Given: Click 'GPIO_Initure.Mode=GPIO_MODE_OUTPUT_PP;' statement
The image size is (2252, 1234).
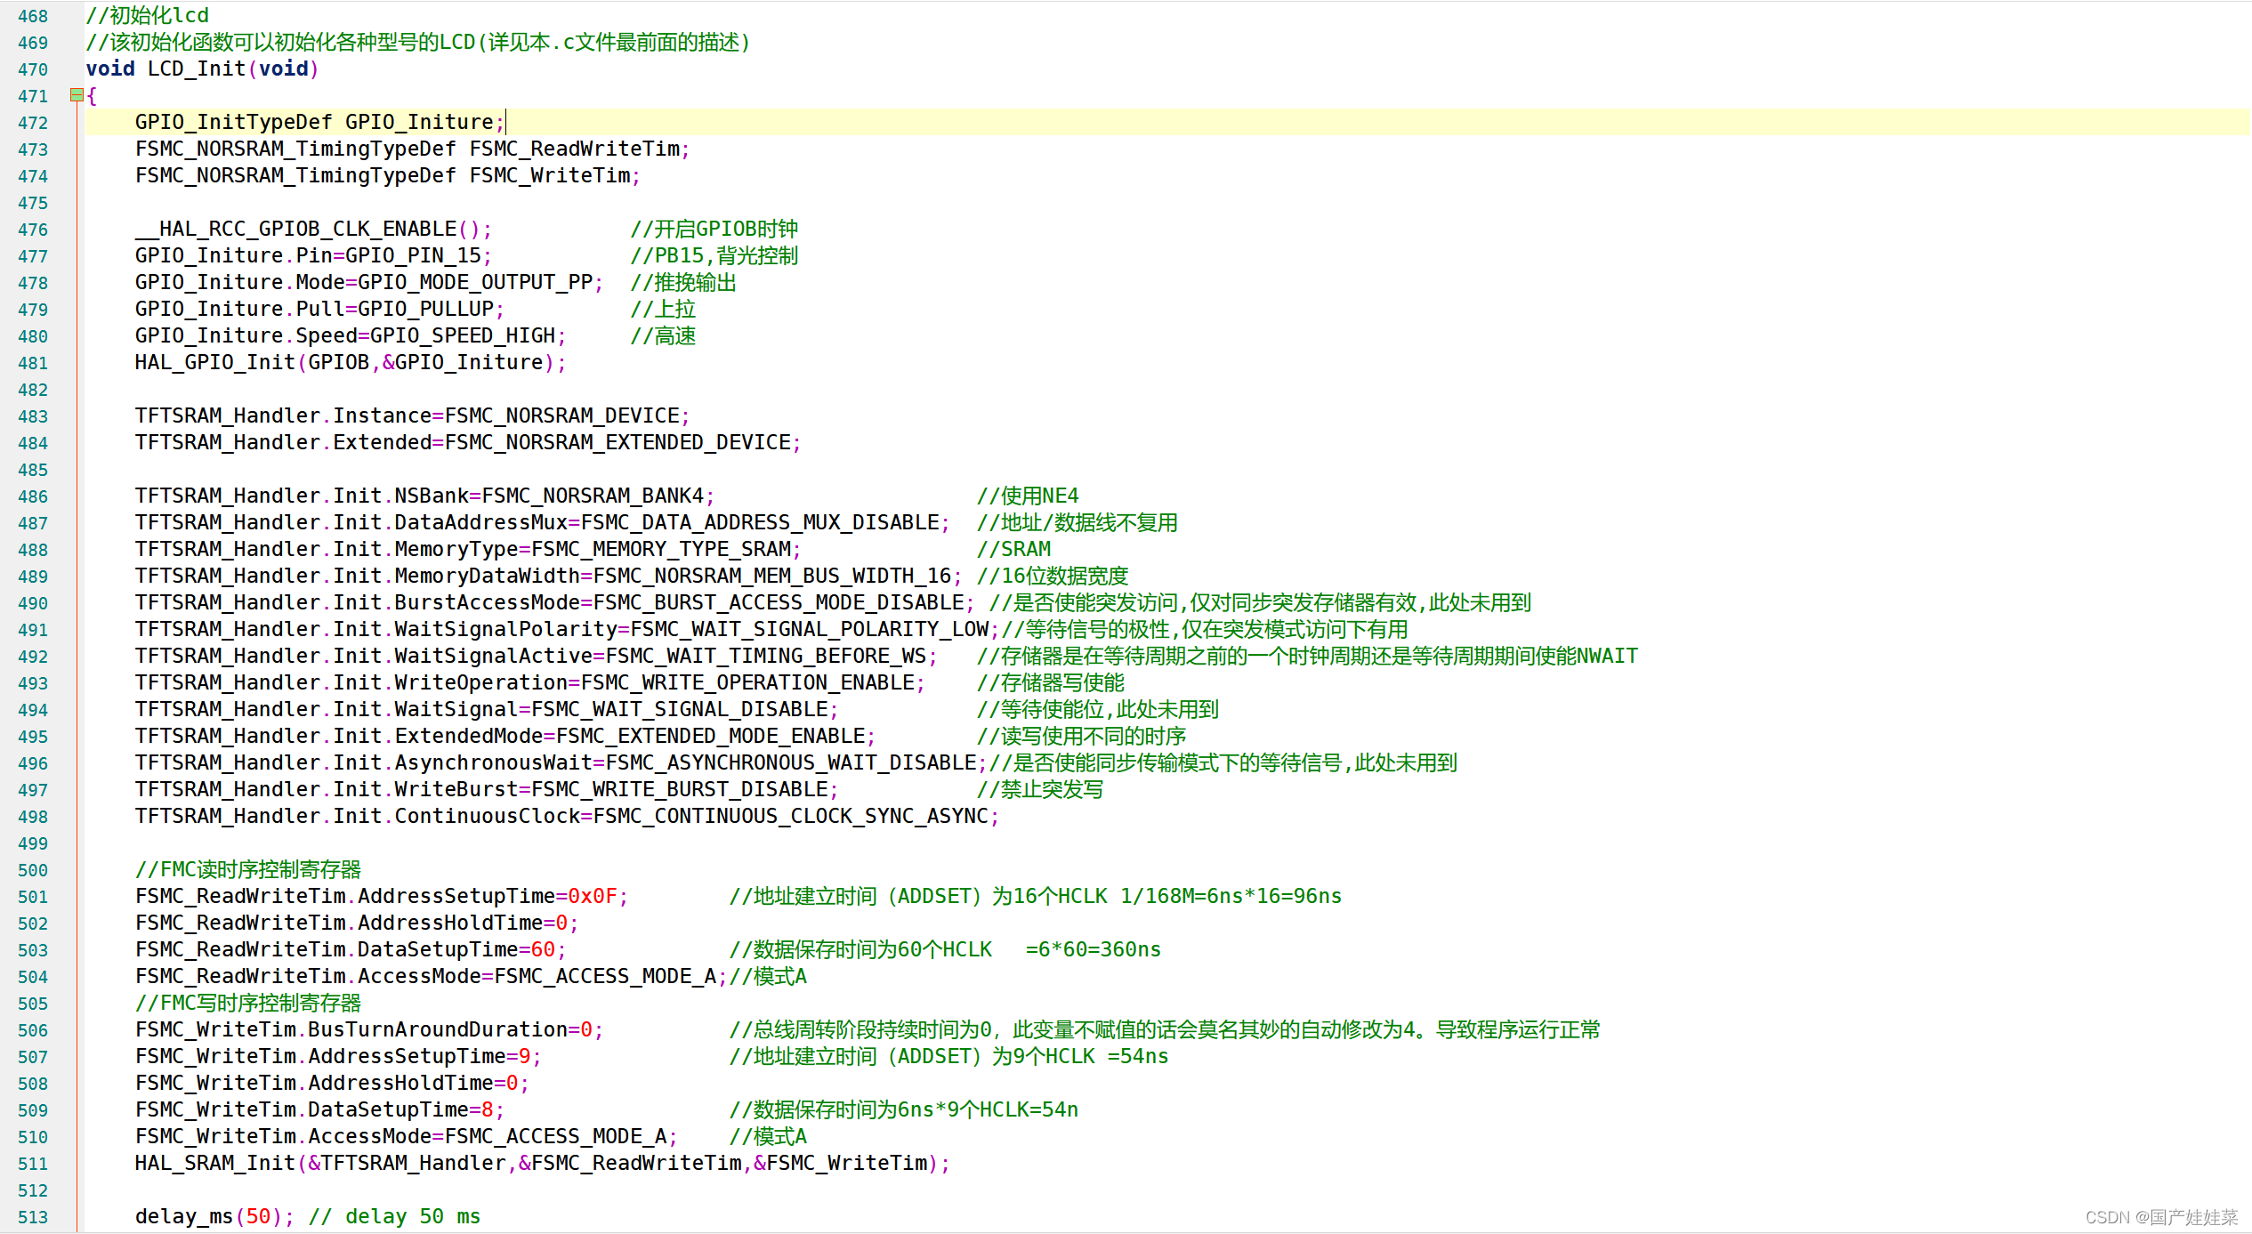Looking at the screenshot, I should (x=369, y=282).
